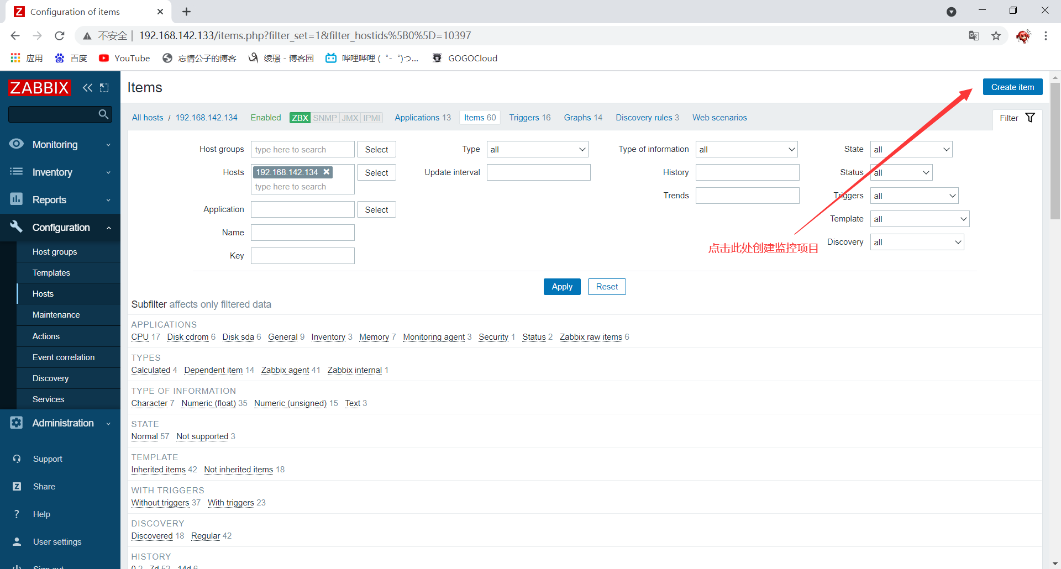Collapse the Configuration menu section

60,227
